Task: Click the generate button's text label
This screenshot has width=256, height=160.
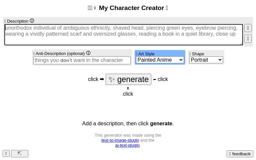Action: 133,79
